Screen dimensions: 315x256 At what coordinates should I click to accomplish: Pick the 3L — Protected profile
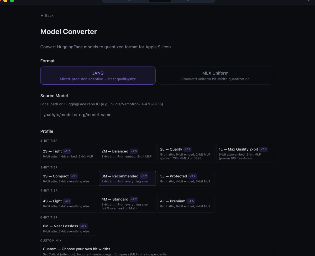(x=186, y=178)
